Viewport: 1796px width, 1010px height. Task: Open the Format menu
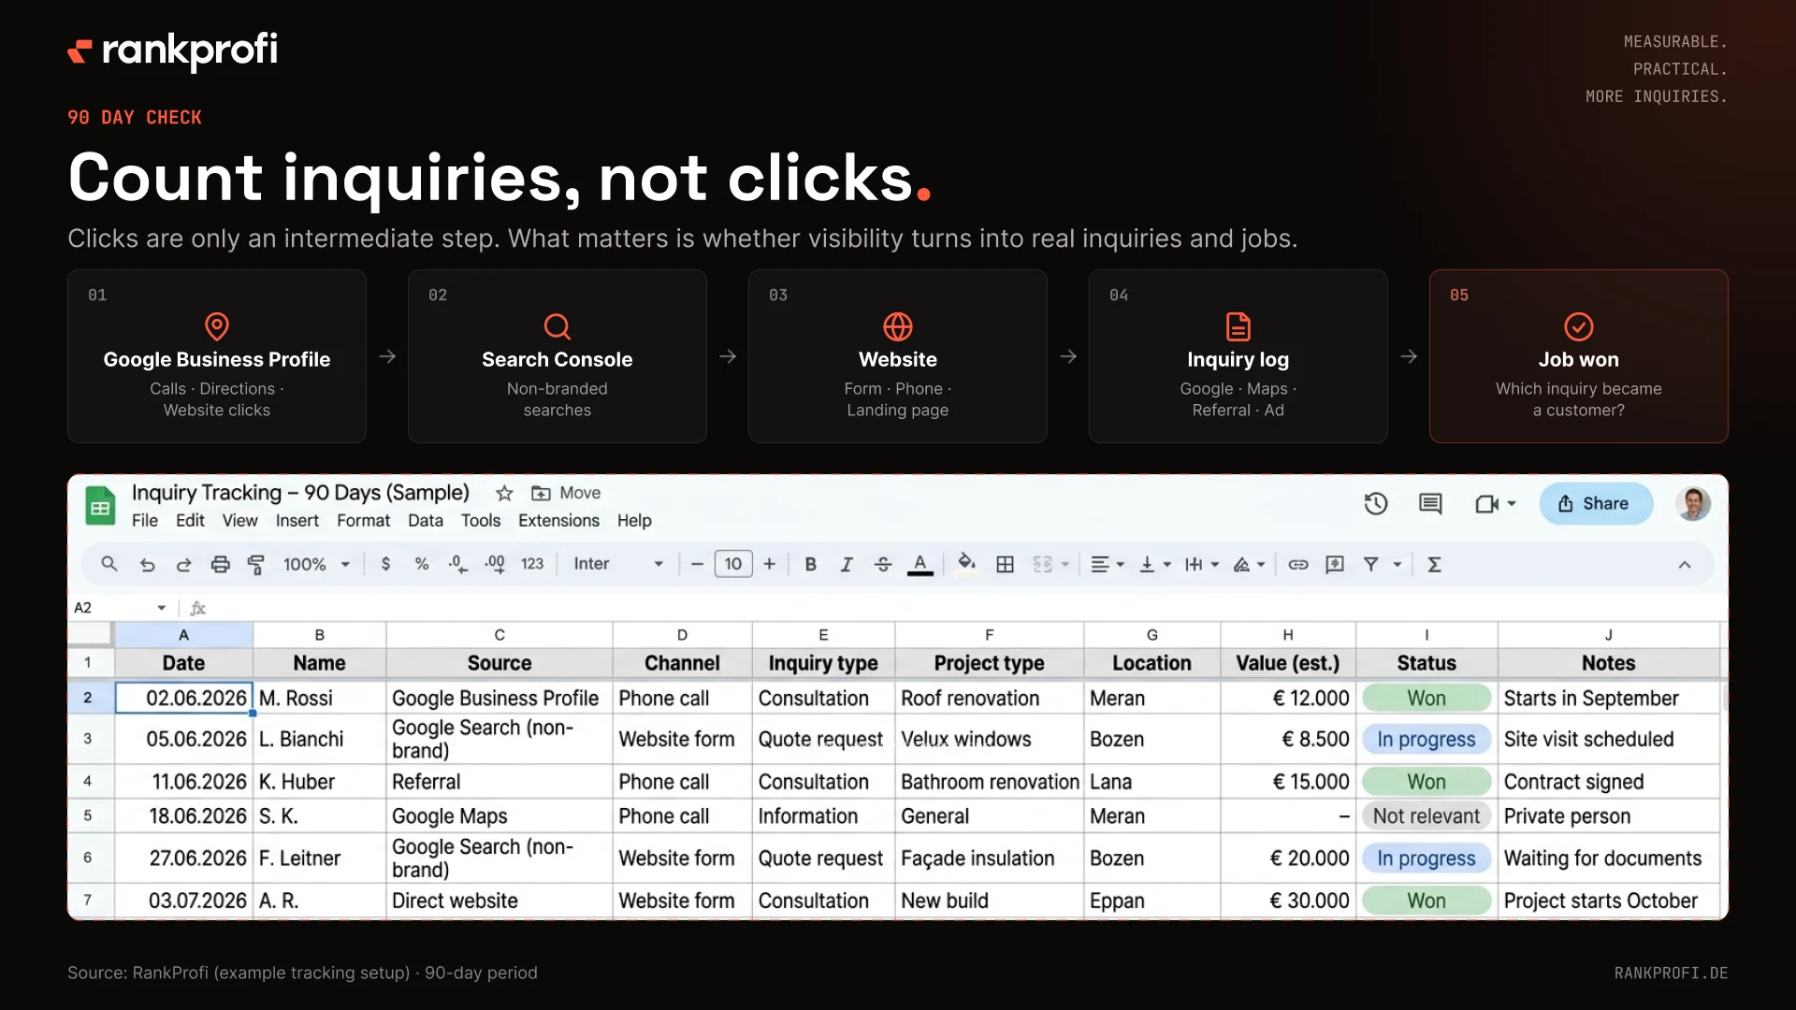pos(363,521)
